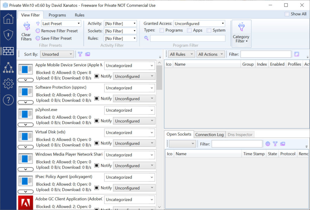
Task: Open the Rules filter dropdown in Activity Filter
Action: (x=120, y=38)
